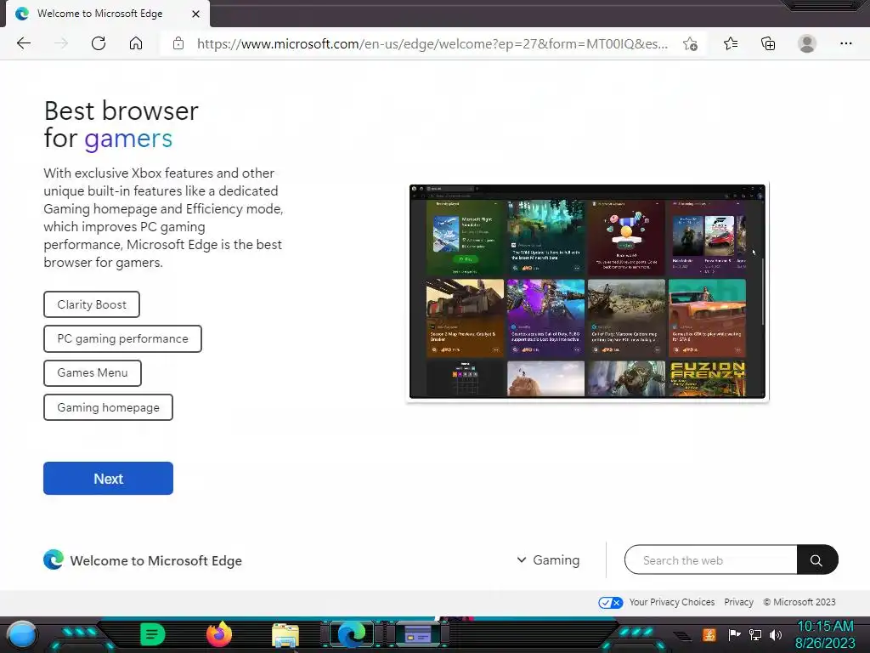Open the Games Menu feature

coord(93,373)
